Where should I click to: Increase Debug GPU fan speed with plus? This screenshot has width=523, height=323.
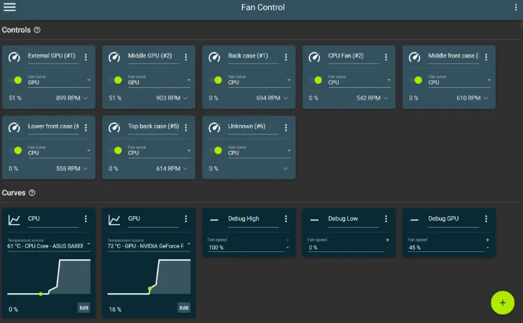click(487, 240)
